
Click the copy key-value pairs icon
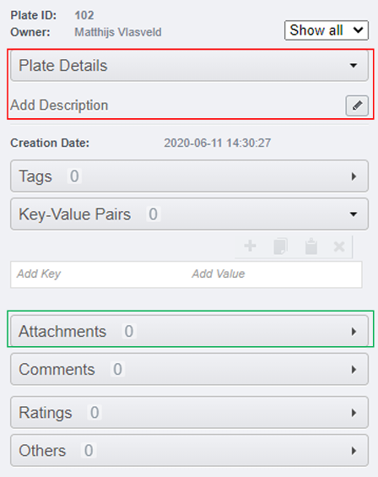click(x=280, y=247)
